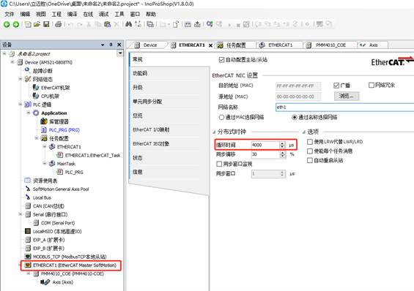Collapse the PLC logic node
Image resolution: width=414 pixels, height=291 pixels.
tap(21, 105)
